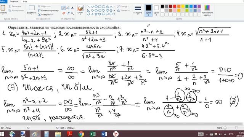Switch to the Вид tab
Viewport: 244px width, 137px height.
coord(25,2)
